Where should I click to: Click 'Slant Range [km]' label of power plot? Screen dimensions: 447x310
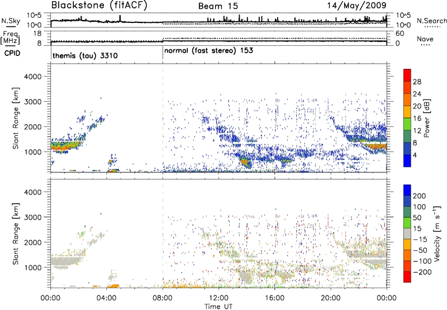[x=16, y=118]
